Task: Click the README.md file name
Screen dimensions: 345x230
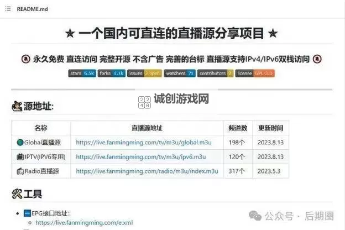Action: point(32,9)
